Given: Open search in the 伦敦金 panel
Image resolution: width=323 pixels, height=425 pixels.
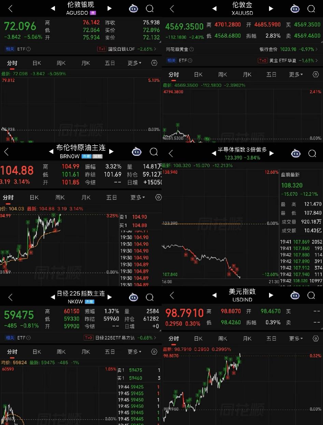Looking at the screenshot, I should pyautogui.click(x=311, y=9).
